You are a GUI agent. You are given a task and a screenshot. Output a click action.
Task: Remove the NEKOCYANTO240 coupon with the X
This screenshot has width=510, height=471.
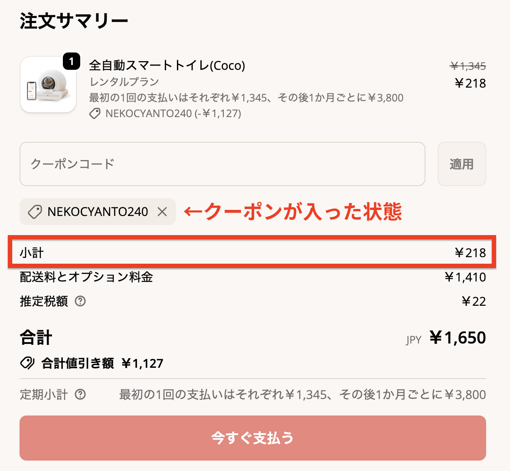[162, 212]
